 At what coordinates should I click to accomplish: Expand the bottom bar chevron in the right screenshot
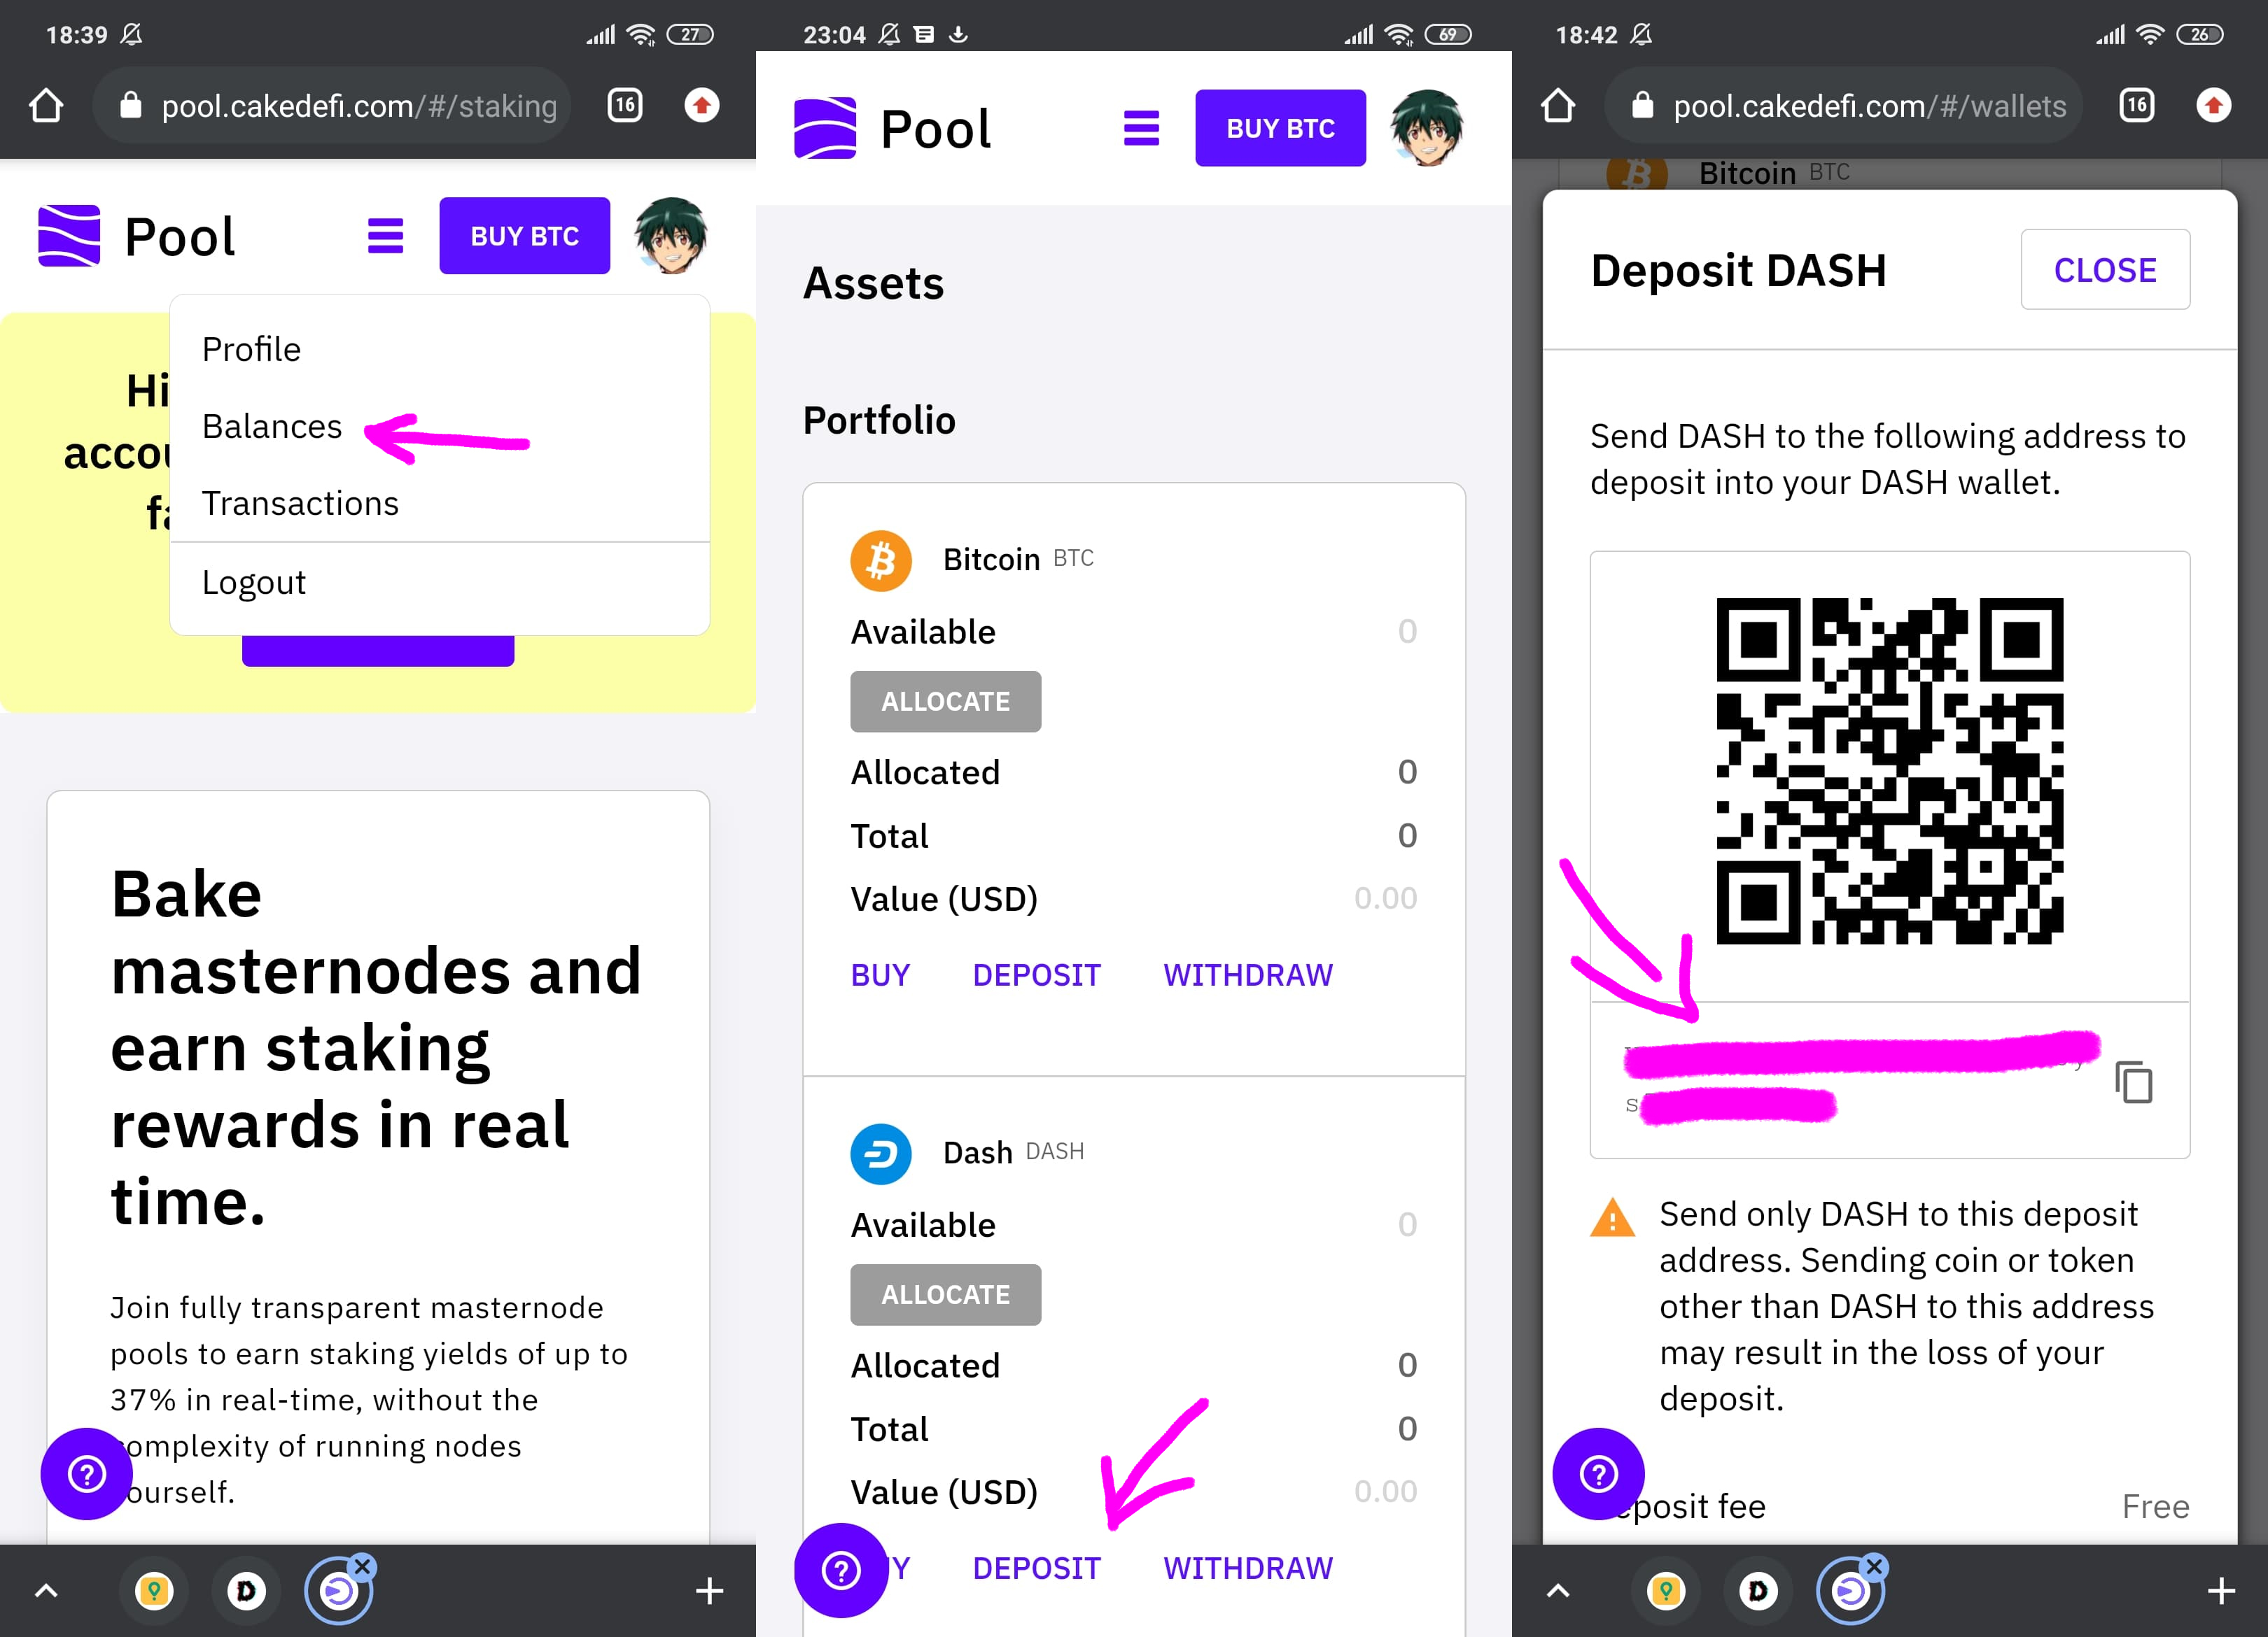point(1558,1591)
